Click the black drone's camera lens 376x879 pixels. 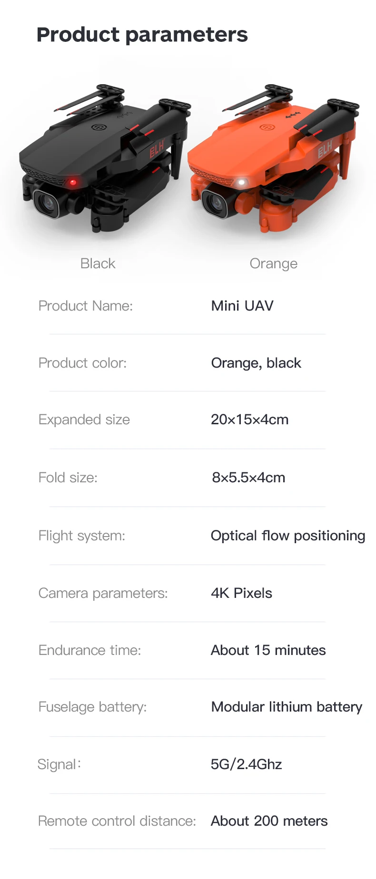(47, 203)
